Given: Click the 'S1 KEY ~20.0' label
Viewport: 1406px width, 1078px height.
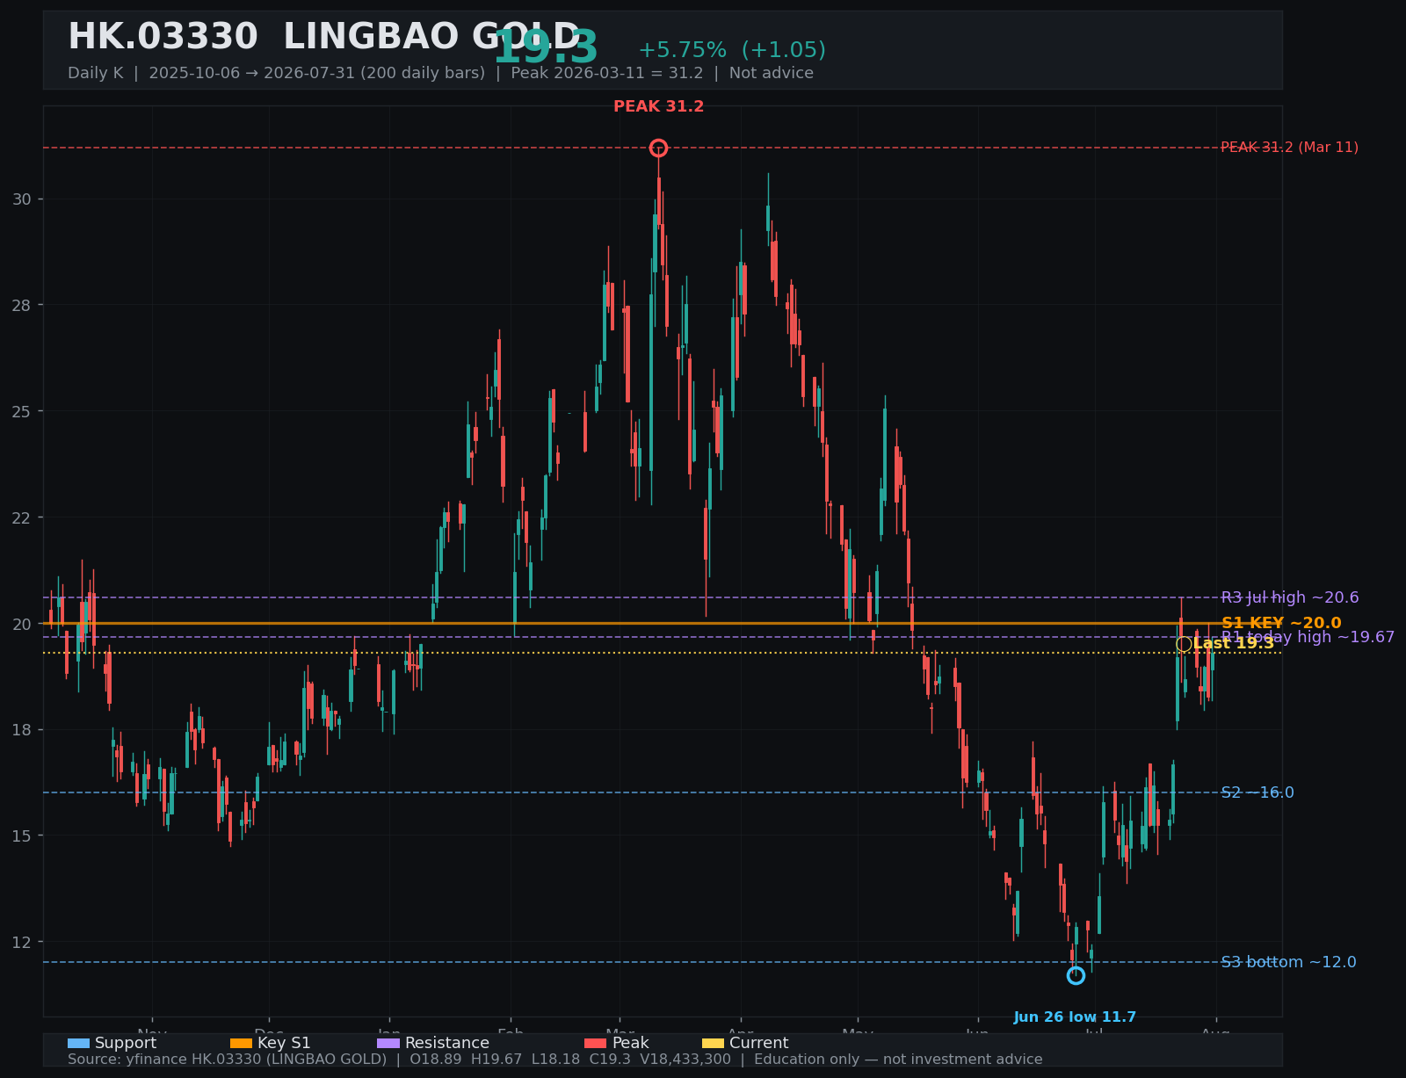Looking at the screenshot, I should pyautogui.click(x=1281, y=623).
